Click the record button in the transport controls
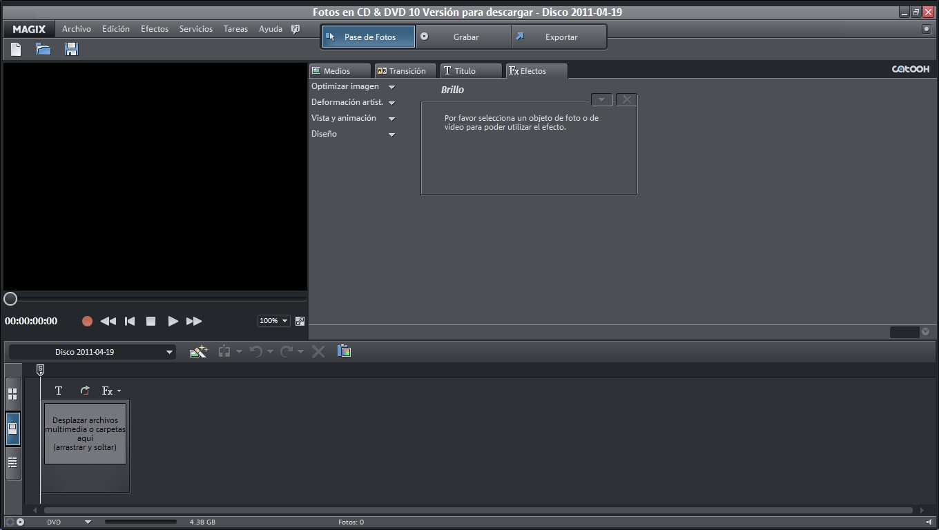939x530 pixels. tap(87, 321)
